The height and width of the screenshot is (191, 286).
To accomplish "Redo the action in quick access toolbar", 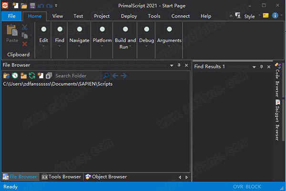I will (x=49, y=6).
